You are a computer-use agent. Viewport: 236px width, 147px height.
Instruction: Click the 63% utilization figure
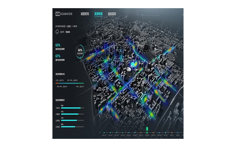pyautogui.click(x=58, y=45)
